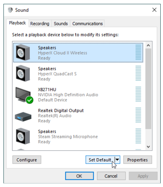Open the Set Default dropdown arrow
163x187 pixels.
117,159
